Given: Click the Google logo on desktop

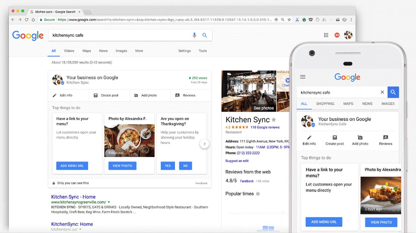Looking at the screenshot, I should [x=28, y=35].
